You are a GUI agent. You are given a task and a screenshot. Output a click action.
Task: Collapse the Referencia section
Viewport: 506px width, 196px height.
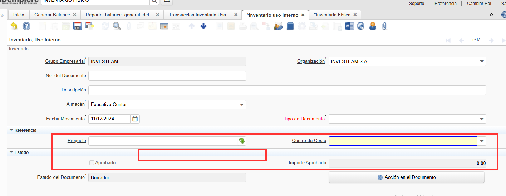coord(11,130)
